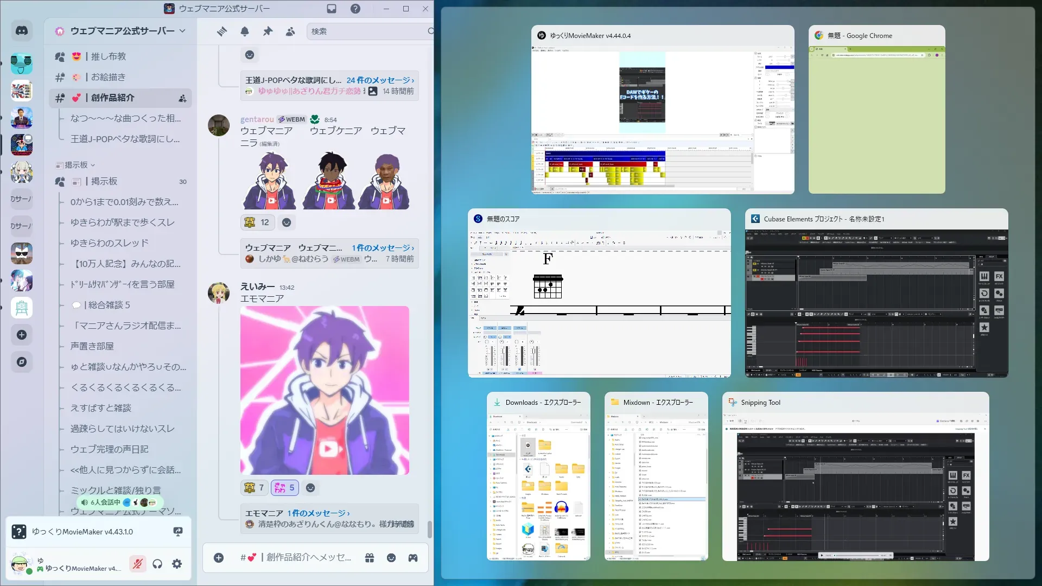
Task: Click the notification bell icon
Action: coord(245,31)
